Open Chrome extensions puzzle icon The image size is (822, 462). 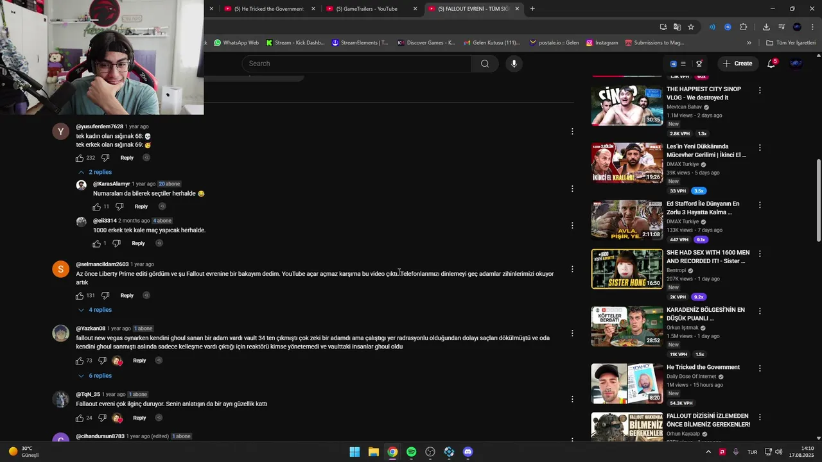coord(744,27)
